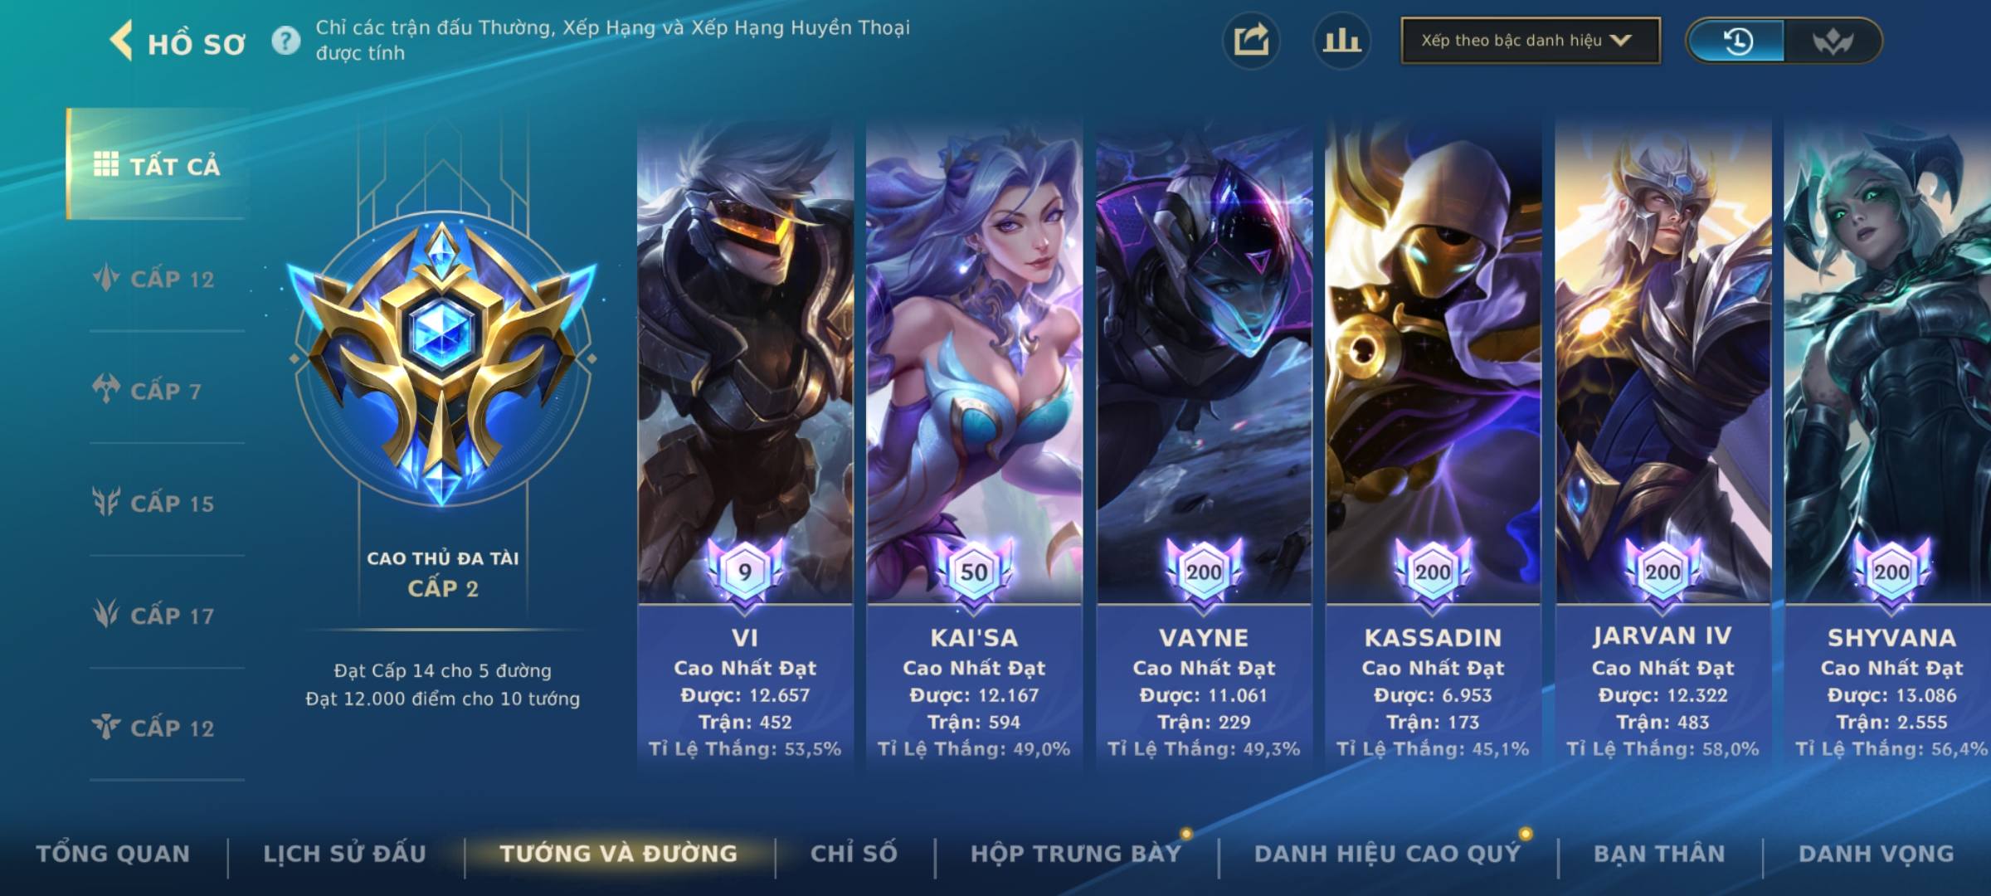Click the lane icon beside CẤP 7
Image resolution: width=1991 pixels, height=896 pixels.
[x=106, y=389]
